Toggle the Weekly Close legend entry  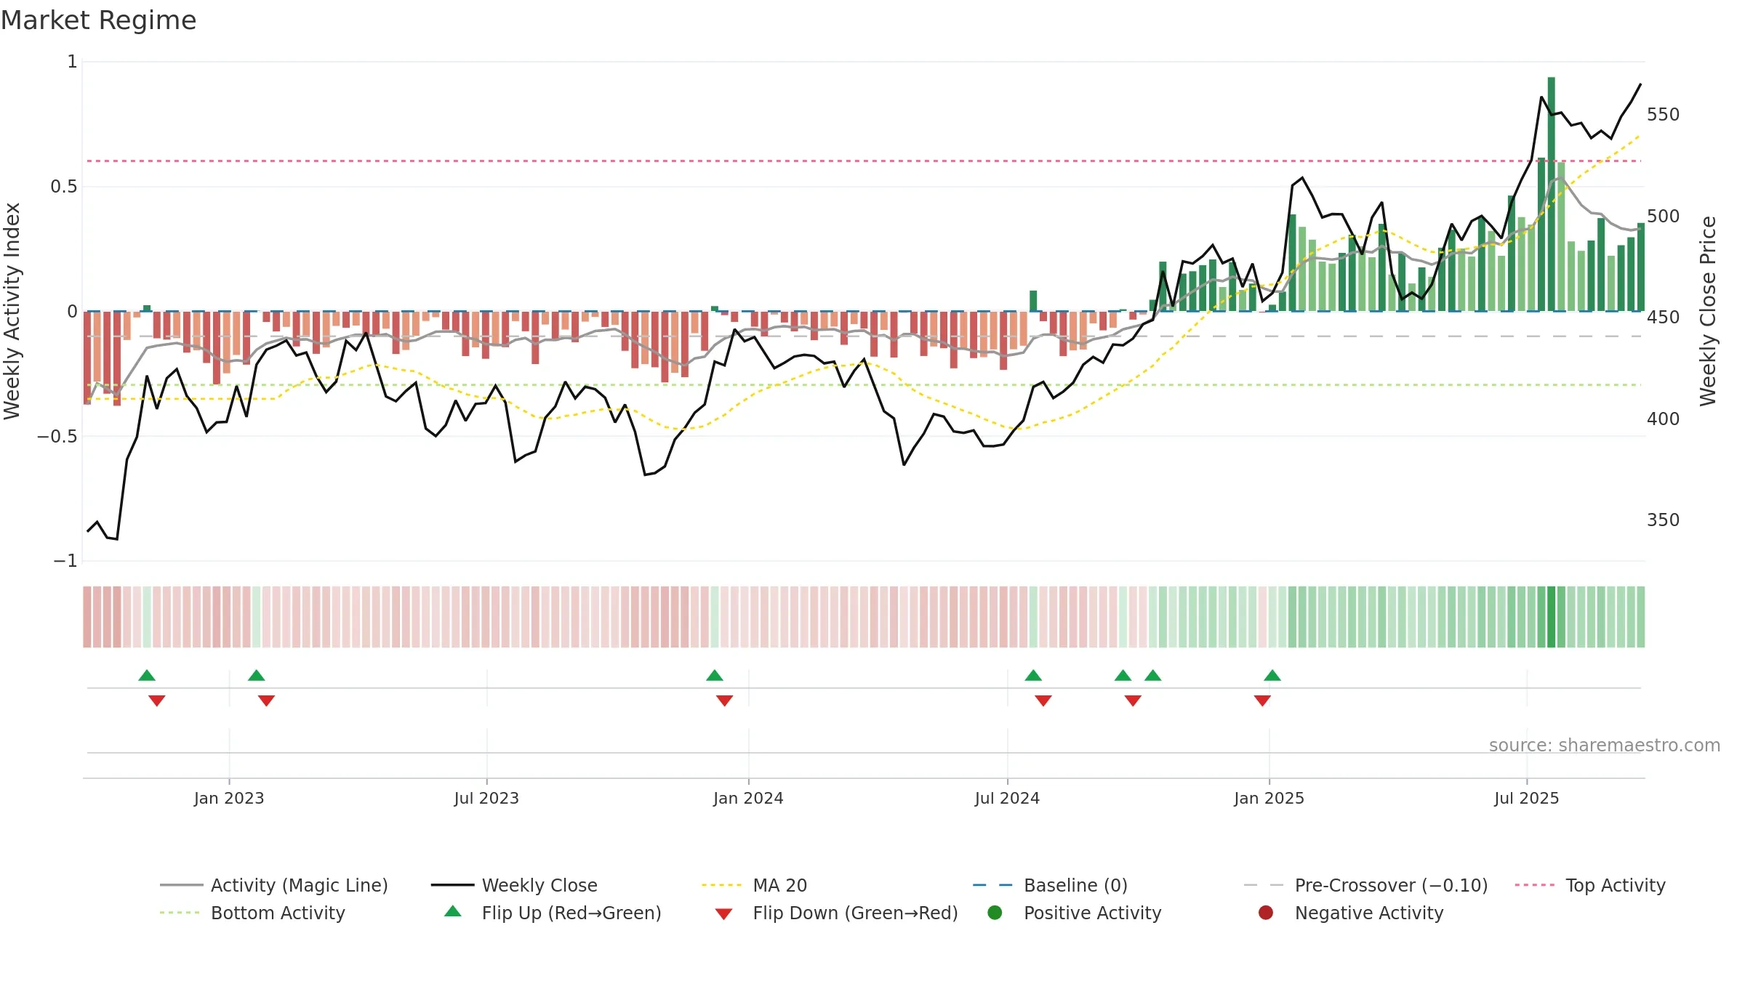click(x=514, y=885)
